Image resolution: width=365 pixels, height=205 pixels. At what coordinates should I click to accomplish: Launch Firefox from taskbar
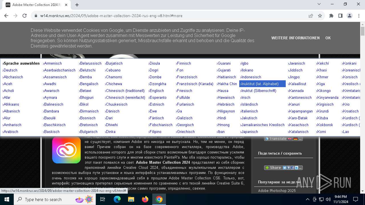tap(145, 199)
